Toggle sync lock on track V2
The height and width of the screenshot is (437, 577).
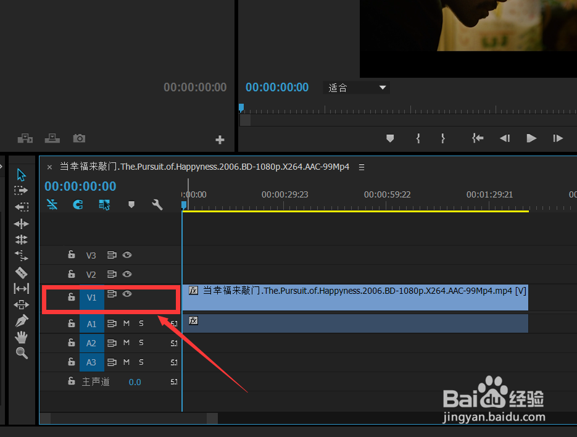point(112,274)
